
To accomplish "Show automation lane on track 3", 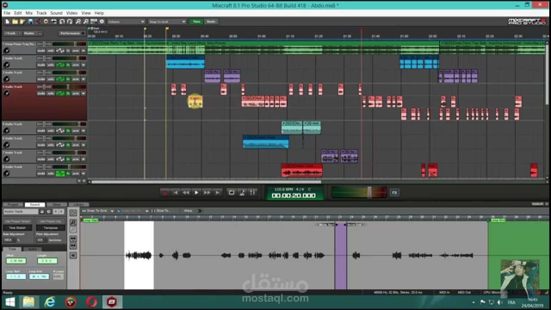I will [x=60, y=79].
